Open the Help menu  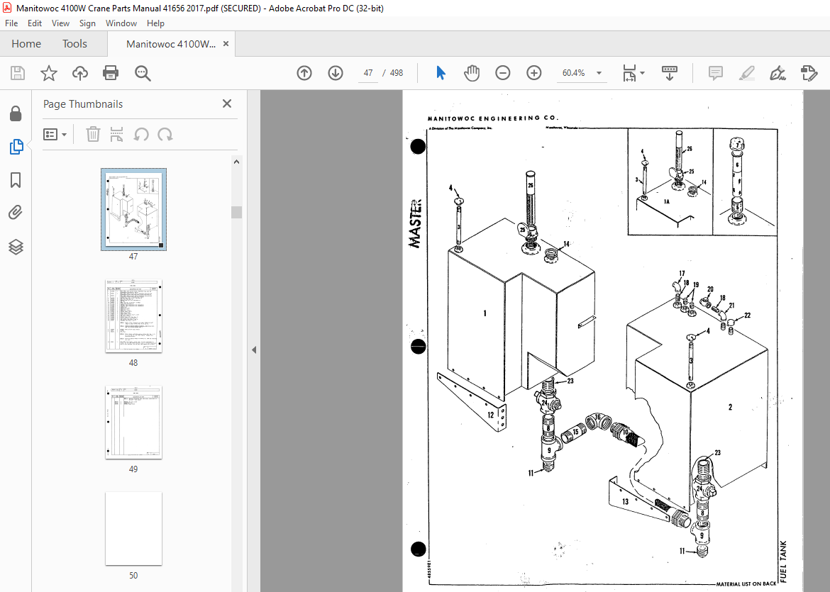pyautogui.click(x=155, y=23)
